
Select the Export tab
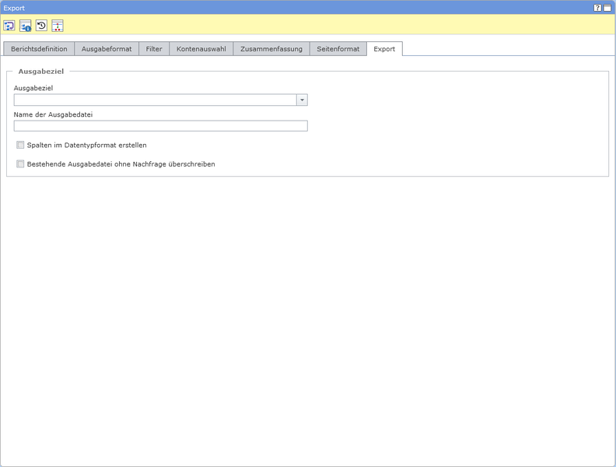[384, 49]
